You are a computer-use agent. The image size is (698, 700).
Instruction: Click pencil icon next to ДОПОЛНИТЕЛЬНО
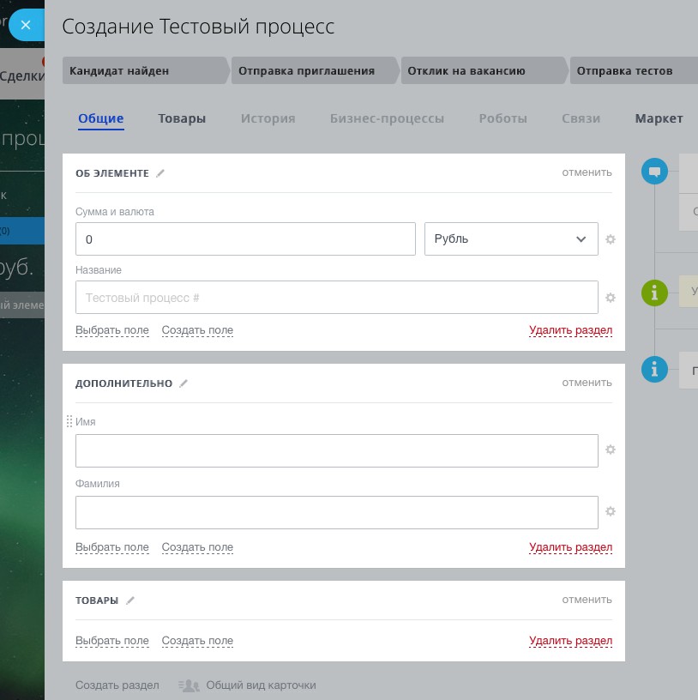pyautogui.click(x=184, y=383)
